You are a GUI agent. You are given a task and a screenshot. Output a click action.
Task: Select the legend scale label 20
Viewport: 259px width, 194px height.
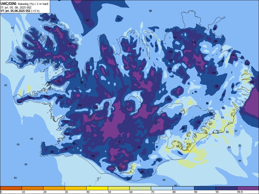pos(45,192)
